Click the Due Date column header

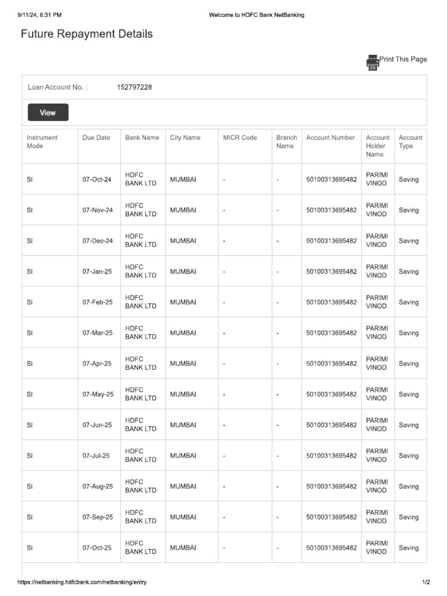pyautogui.click(x=96, y=138)
